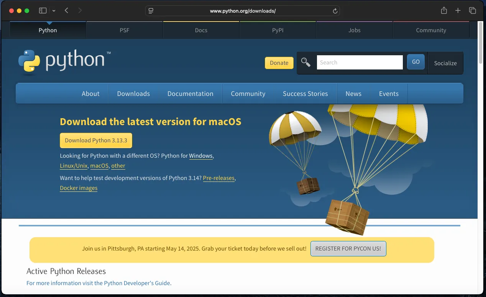Follow the Pre-releases link

(x=218, y=178)
